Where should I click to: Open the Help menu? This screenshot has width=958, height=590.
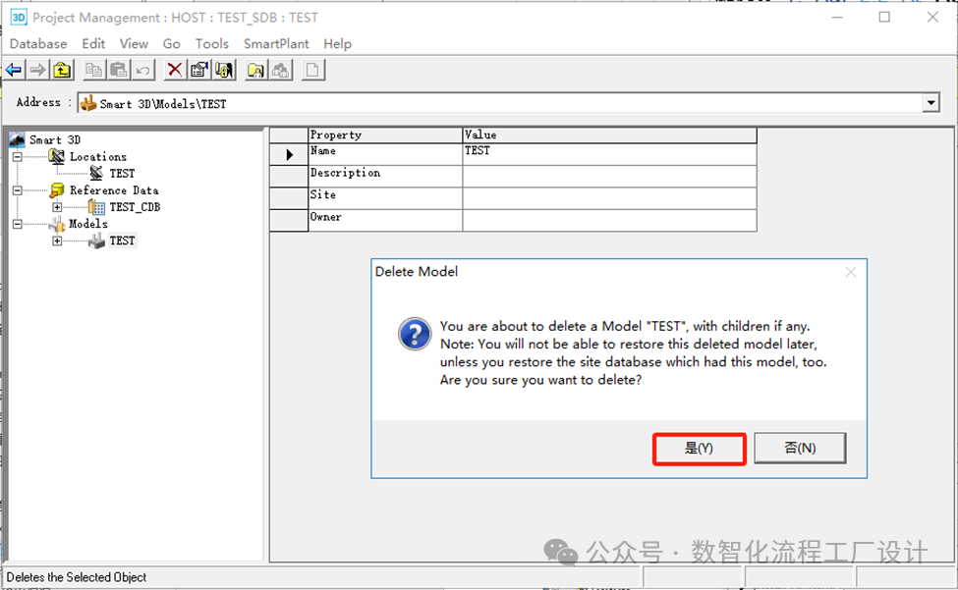tap(337, 44)
